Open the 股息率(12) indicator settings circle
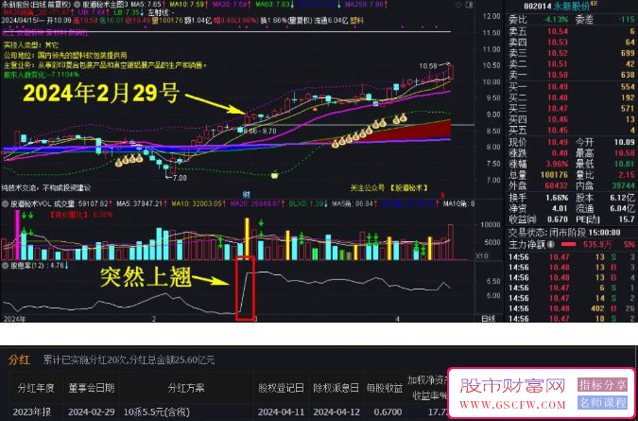Image resolution: width=638 pixels, height=421 pixels. [x=6, y=266]
